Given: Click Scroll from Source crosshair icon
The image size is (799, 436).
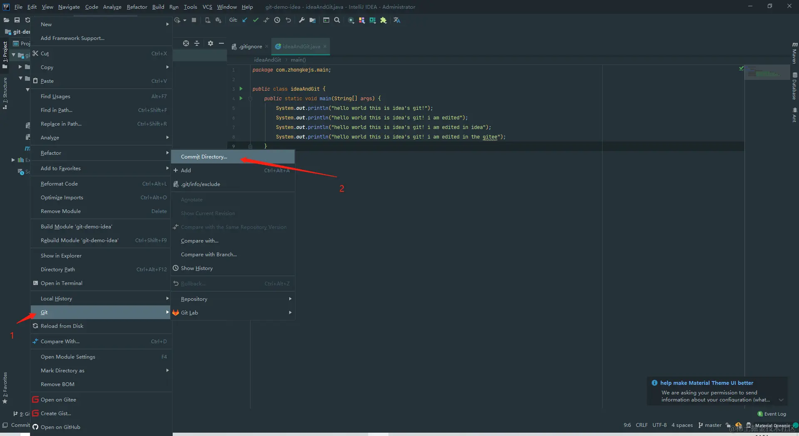Looking at the screenshot, I should (x=186, y=43).
